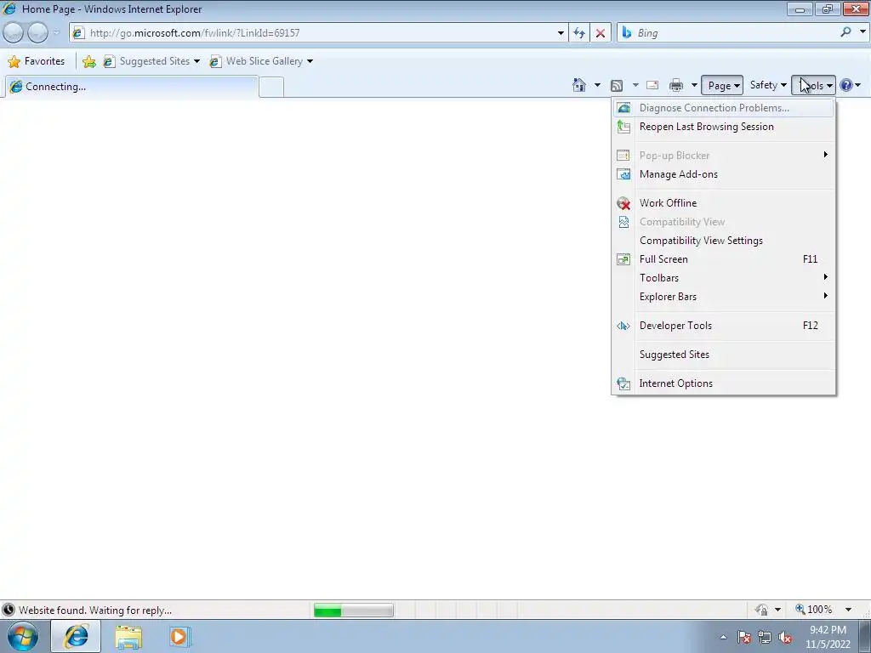Expand the status bar security zone dropdown

(x=777, y=610)
